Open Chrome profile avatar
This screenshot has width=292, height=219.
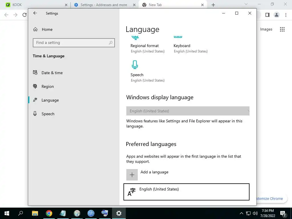click(x=277, y=15)
